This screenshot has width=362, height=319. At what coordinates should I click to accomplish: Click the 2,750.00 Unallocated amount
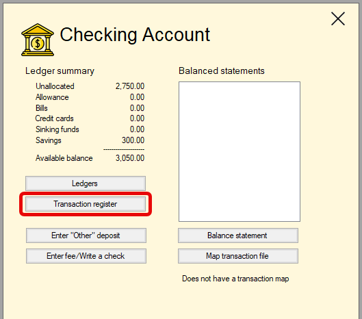pyautogui.click(x=130, y=86)
